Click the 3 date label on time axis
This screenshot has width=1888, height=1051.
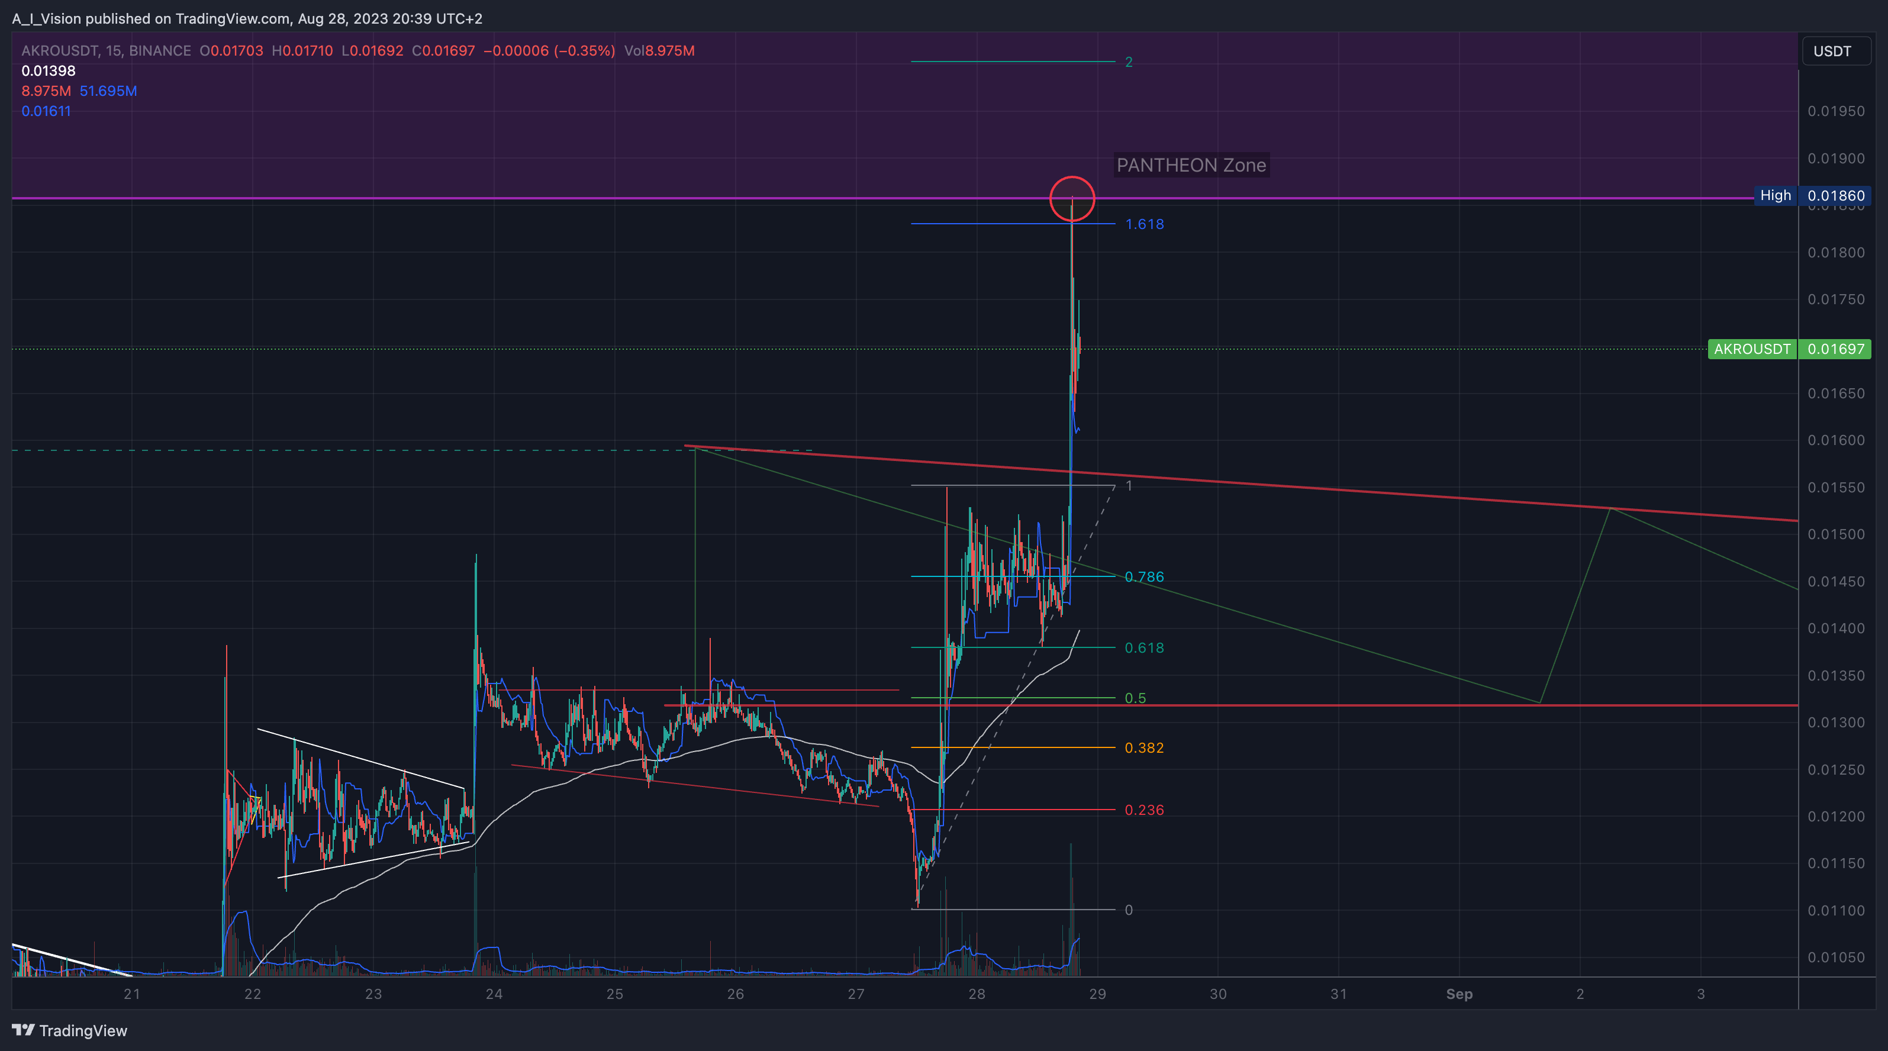[x=1701, y=994]
